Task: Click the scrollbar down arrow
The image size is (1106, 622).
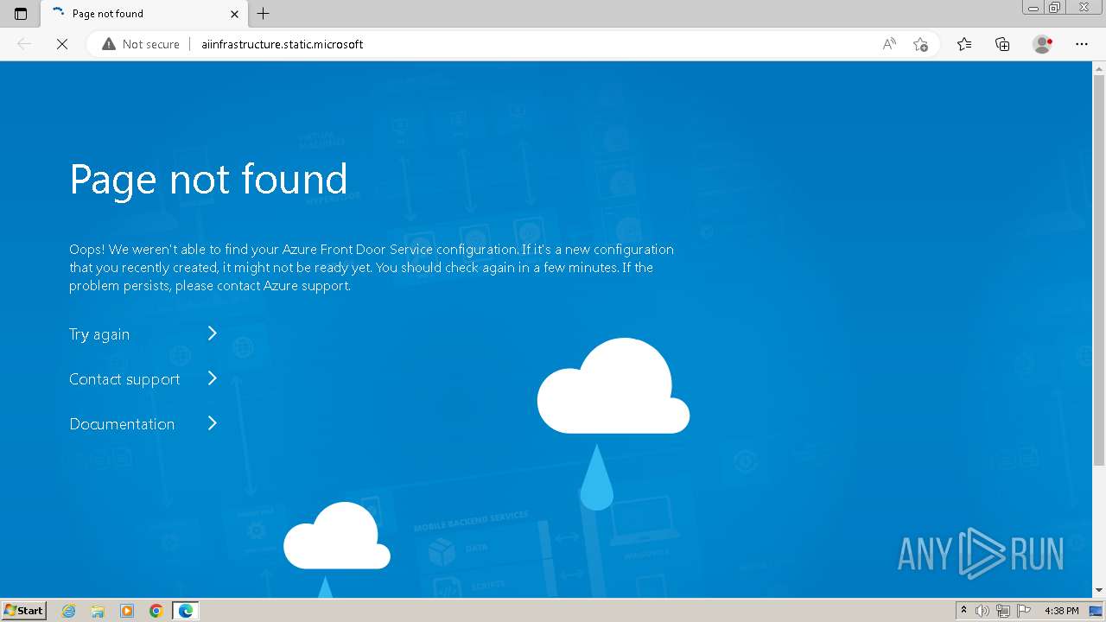Action: point(1099,591)
